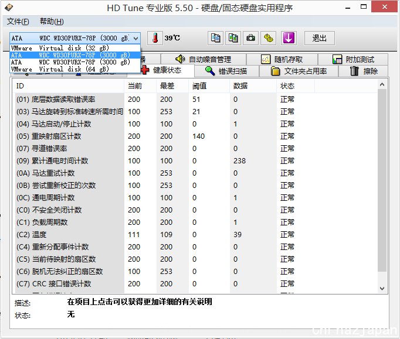This screenshot has width=400, height=339.
Task: Click the vertical scrollbar thumb
Action: (x=382, y=180)
